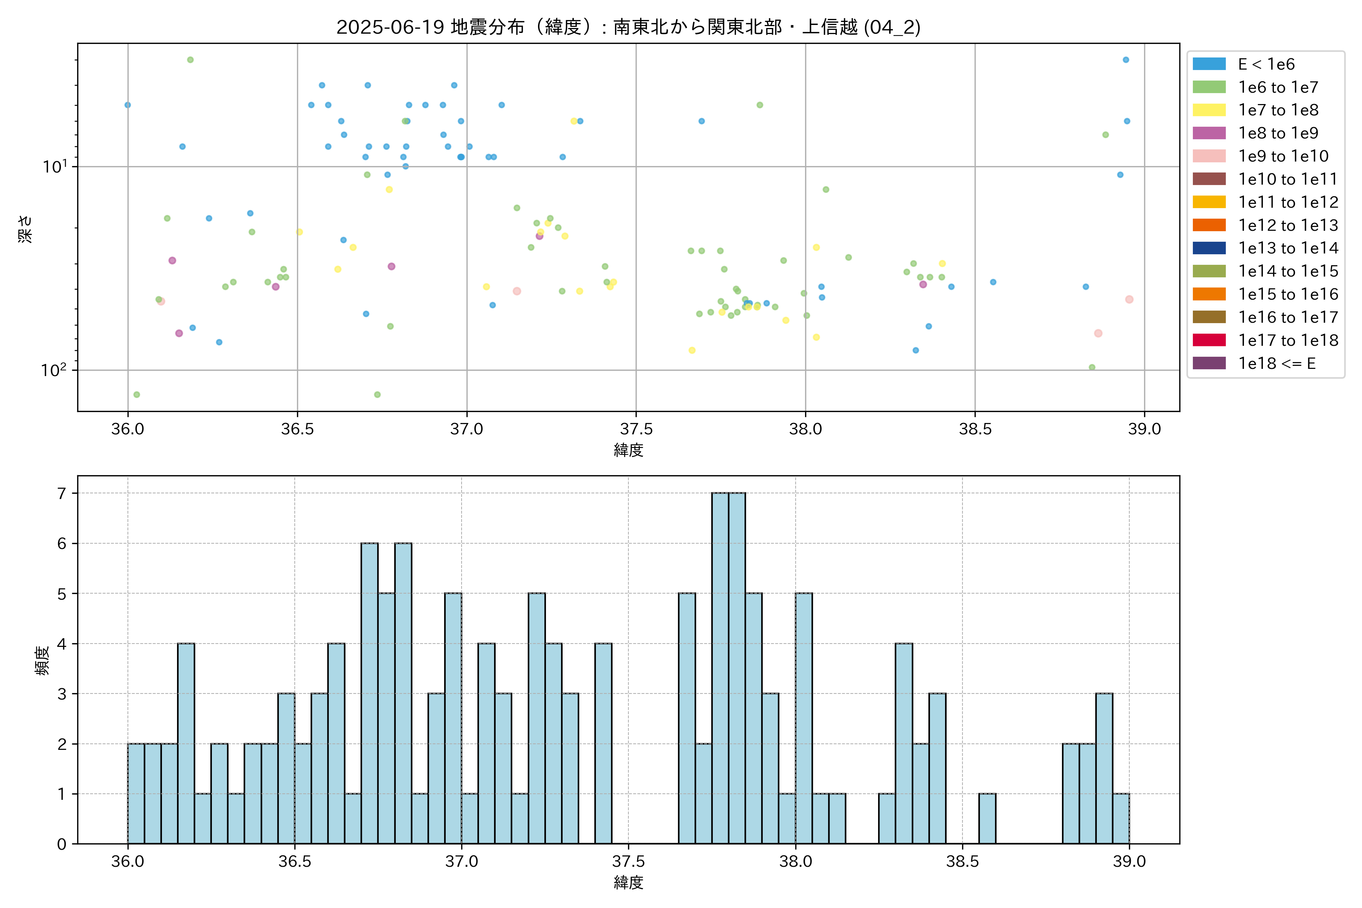Click the chart title text at top
Viewport: 1362px width, 908px height.
(628, 27)
